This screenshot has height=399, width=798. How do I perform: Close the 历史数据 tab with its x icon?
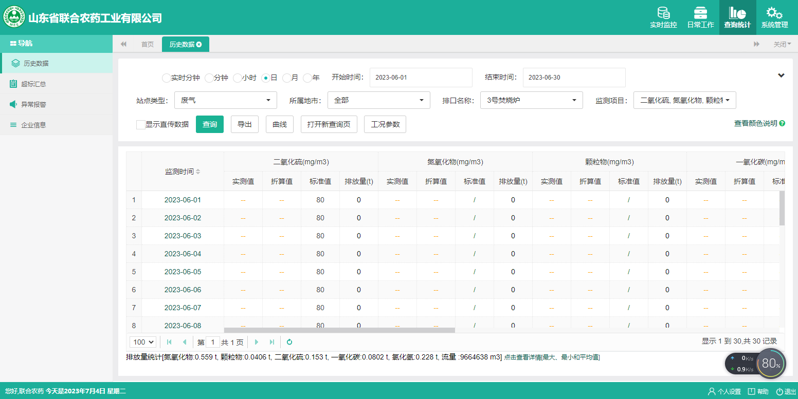(199, 44)
